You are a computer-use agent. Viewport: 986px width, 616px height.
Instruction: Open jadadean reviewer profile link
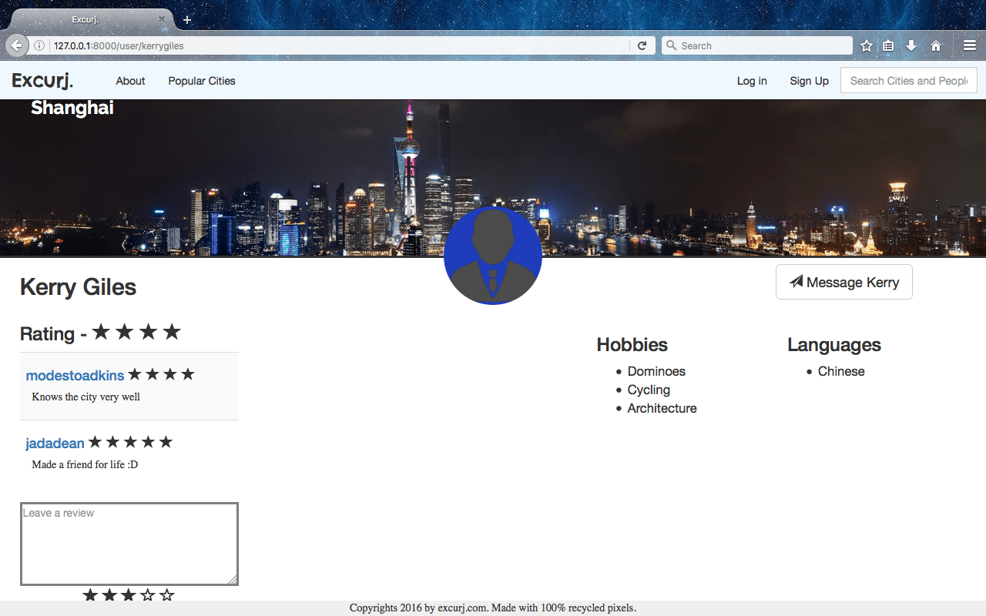tap(55, 444)
